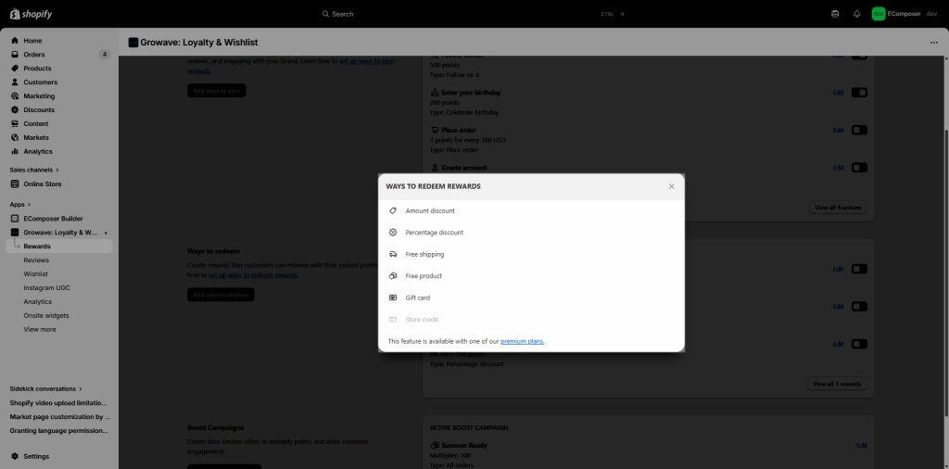The width and height of the screenshot is (949, 469).
Task: Click the Shopify logo
Action: (x=32, y=14)
